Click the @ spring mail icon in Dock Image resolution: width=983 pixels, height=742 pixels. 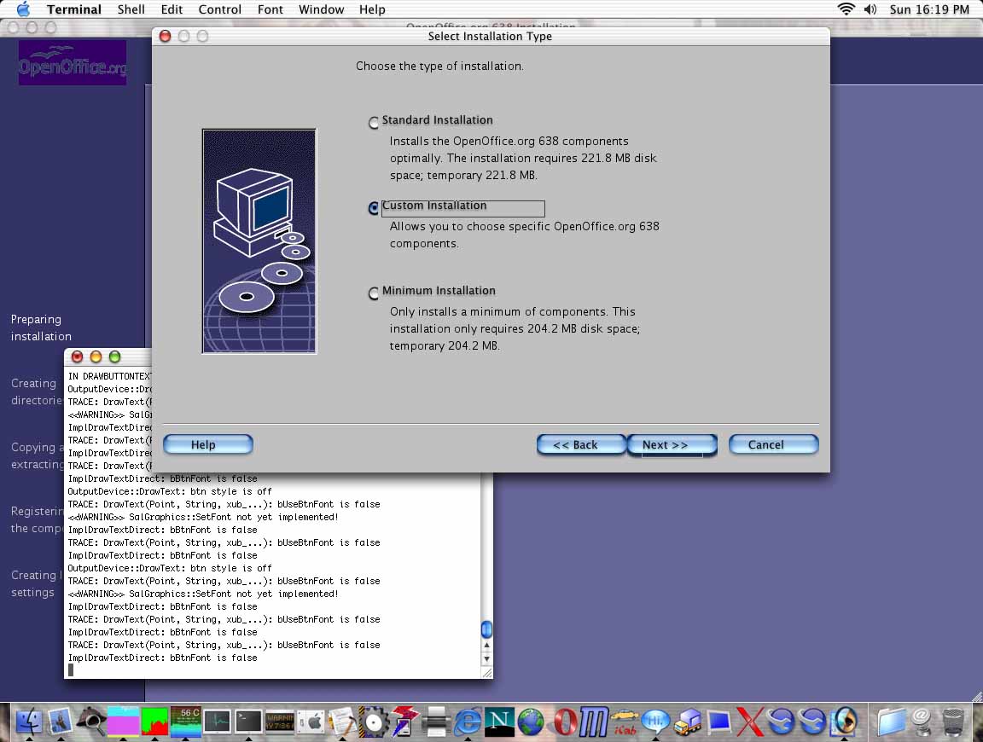click(x=922, y=722)
